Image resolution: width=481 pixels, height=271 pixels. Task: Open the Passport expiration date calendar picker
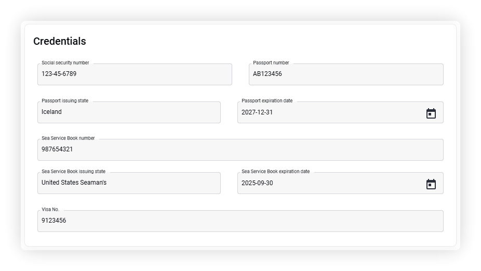coord(431,113)
